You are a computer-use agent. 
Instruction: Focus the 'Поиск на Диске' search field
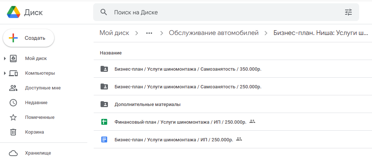coord(226,12)
